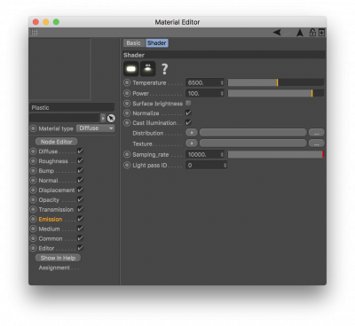This screenshot has width=355, height=326.
Task: Toggle the Medium channel checkbox
Action: (80, 229)
